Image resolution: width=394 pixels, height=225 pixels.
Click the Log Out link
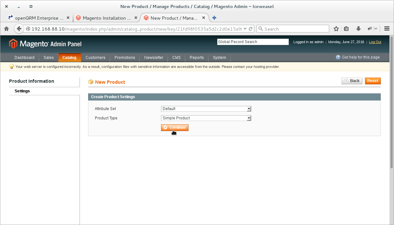tap(375, 42)
